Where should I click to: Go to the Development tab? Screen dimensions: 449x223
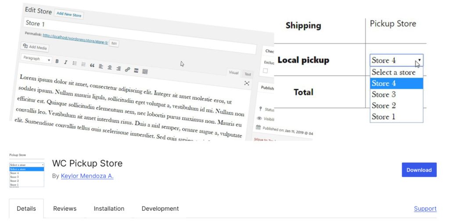point(160,209)
